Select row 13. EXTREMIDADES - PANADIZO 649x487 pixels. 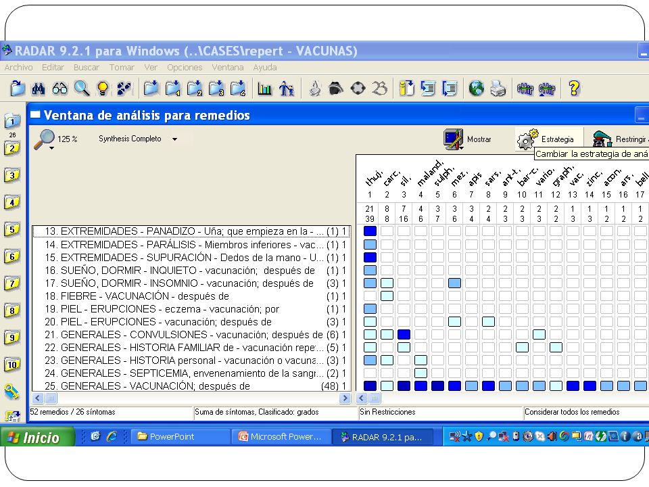[x=191, y=231]
